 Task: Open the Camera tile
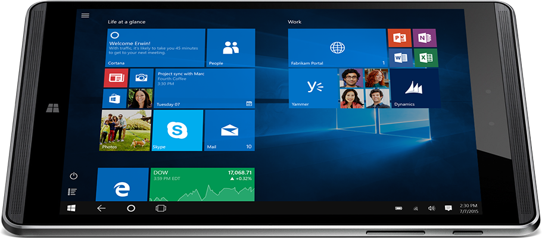tap(141, 77)
